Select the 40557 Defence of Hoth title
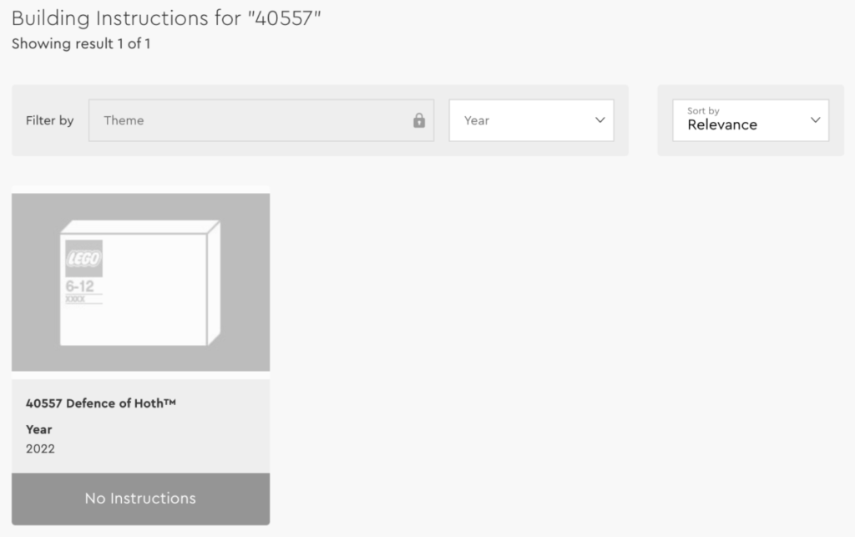The image size is (855, 537). coord(101,403)
